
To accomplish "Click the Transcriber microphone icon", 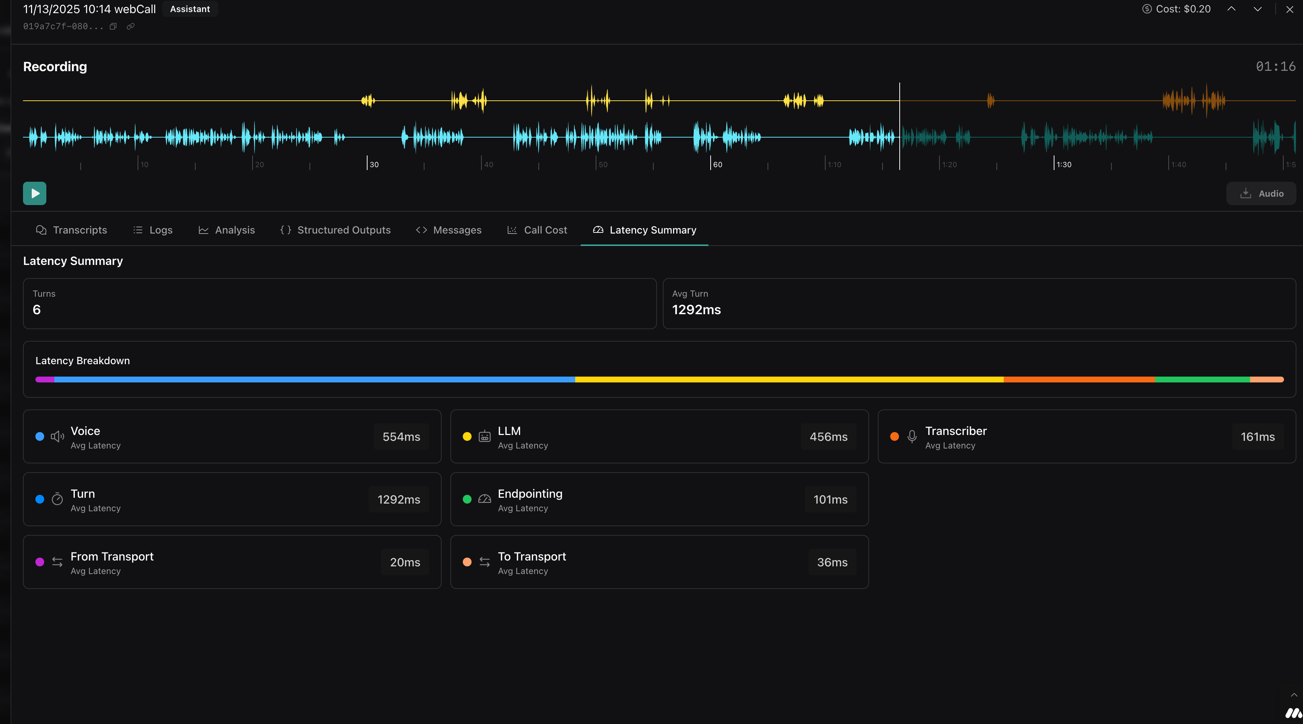I will 911,436.
